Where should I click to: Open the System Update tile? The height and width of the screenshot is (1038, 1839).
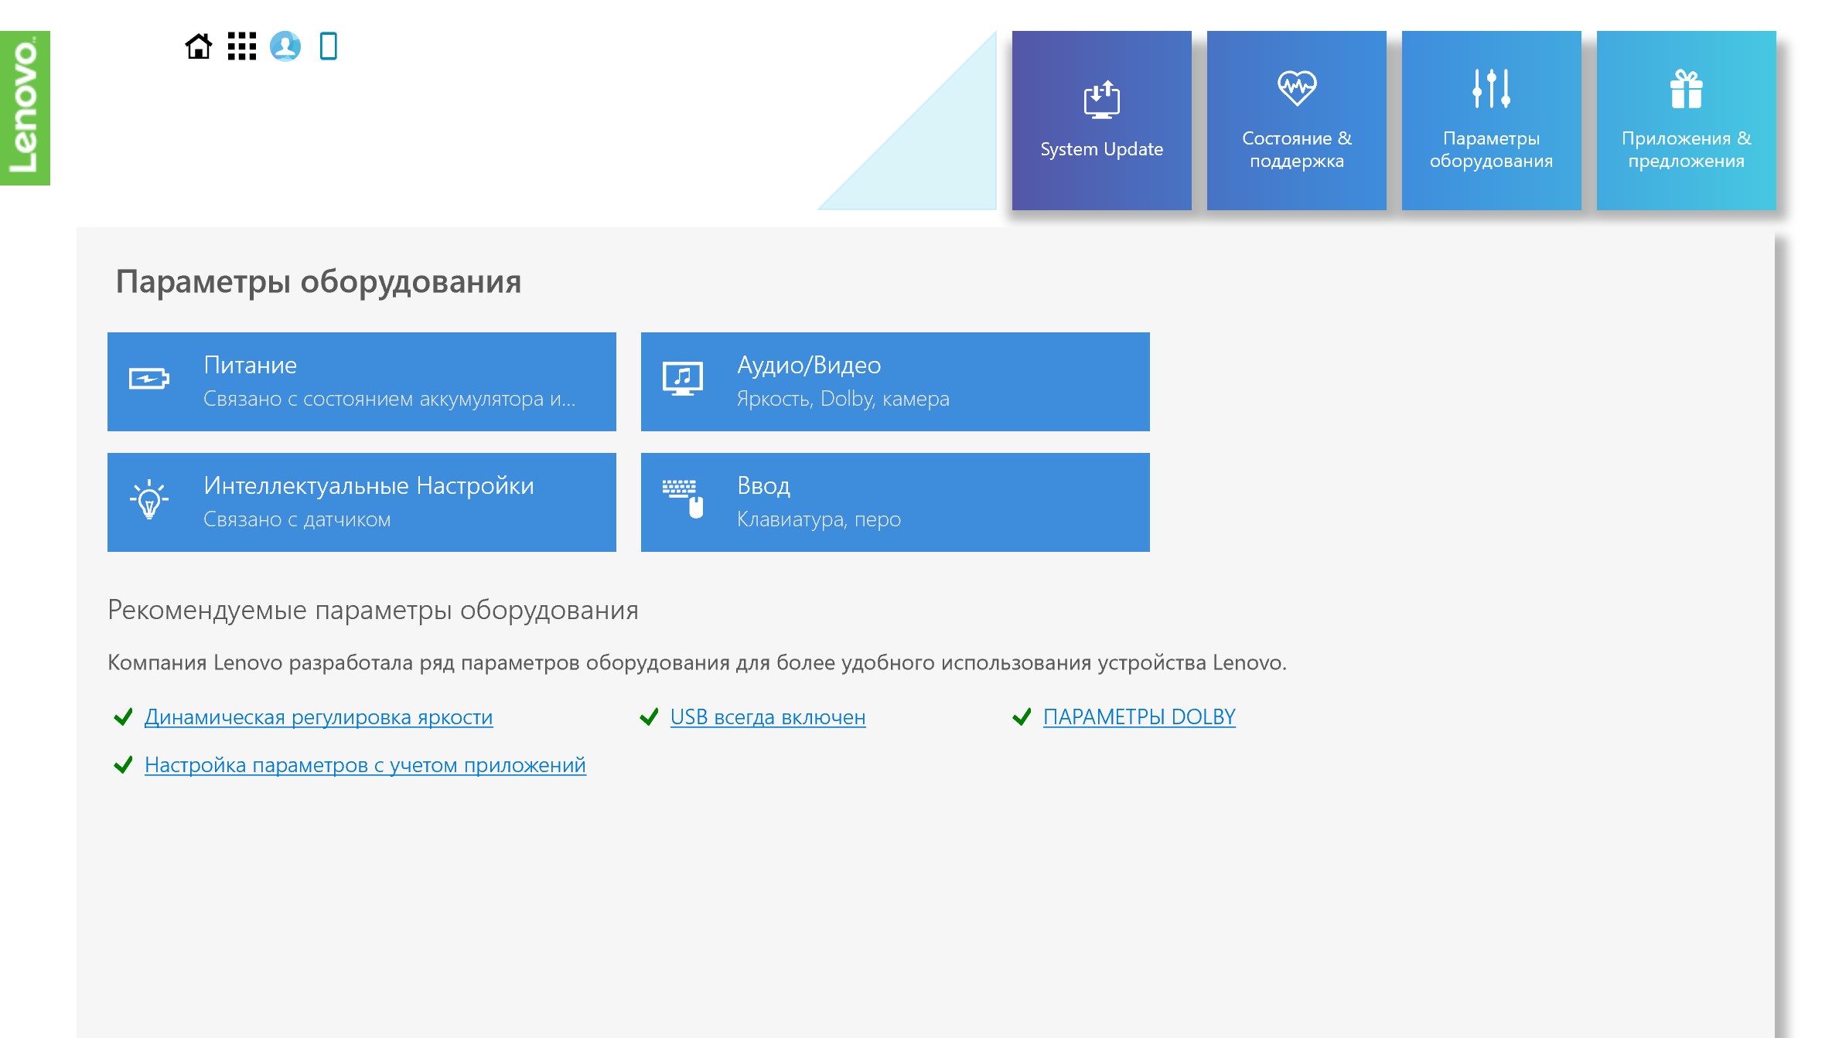(1101, 121)
